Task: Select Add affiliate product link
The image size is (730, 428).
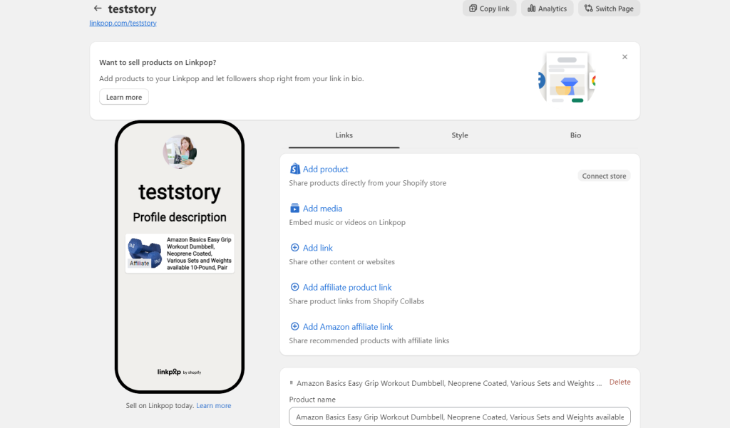Action: (347, 288)
